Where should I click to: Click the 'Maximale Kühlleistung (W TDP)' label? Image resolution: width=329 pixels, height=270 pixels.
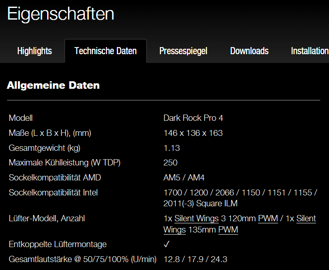(x=65, y=163)
